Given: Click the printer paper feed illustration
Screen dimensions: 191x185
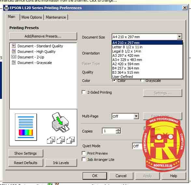Looking at the screenshot, I should pyautogui.click(x=60, y=123).
